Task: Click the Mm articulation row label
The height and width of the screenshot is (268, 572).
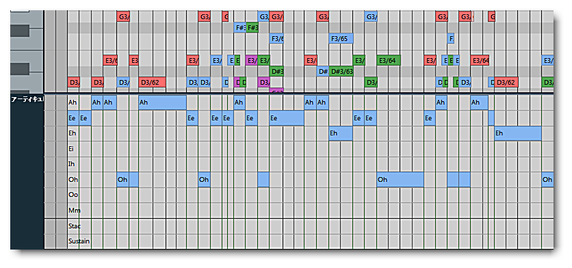Action: [x=75, y=211]
